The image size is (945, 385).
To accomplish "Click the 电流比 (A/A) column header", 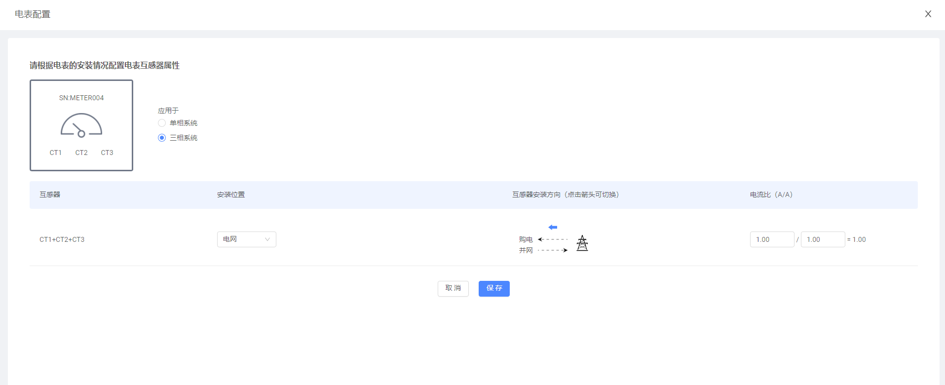I will [771, 194].
